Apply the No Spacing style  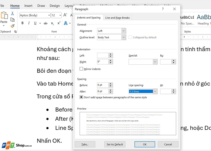pyautogui.click(x=187, y=20)
